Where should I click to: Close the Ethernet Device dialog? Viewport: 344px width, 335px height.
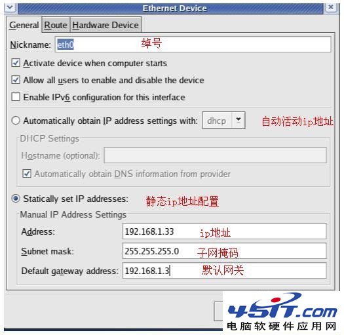coord(331,8)
